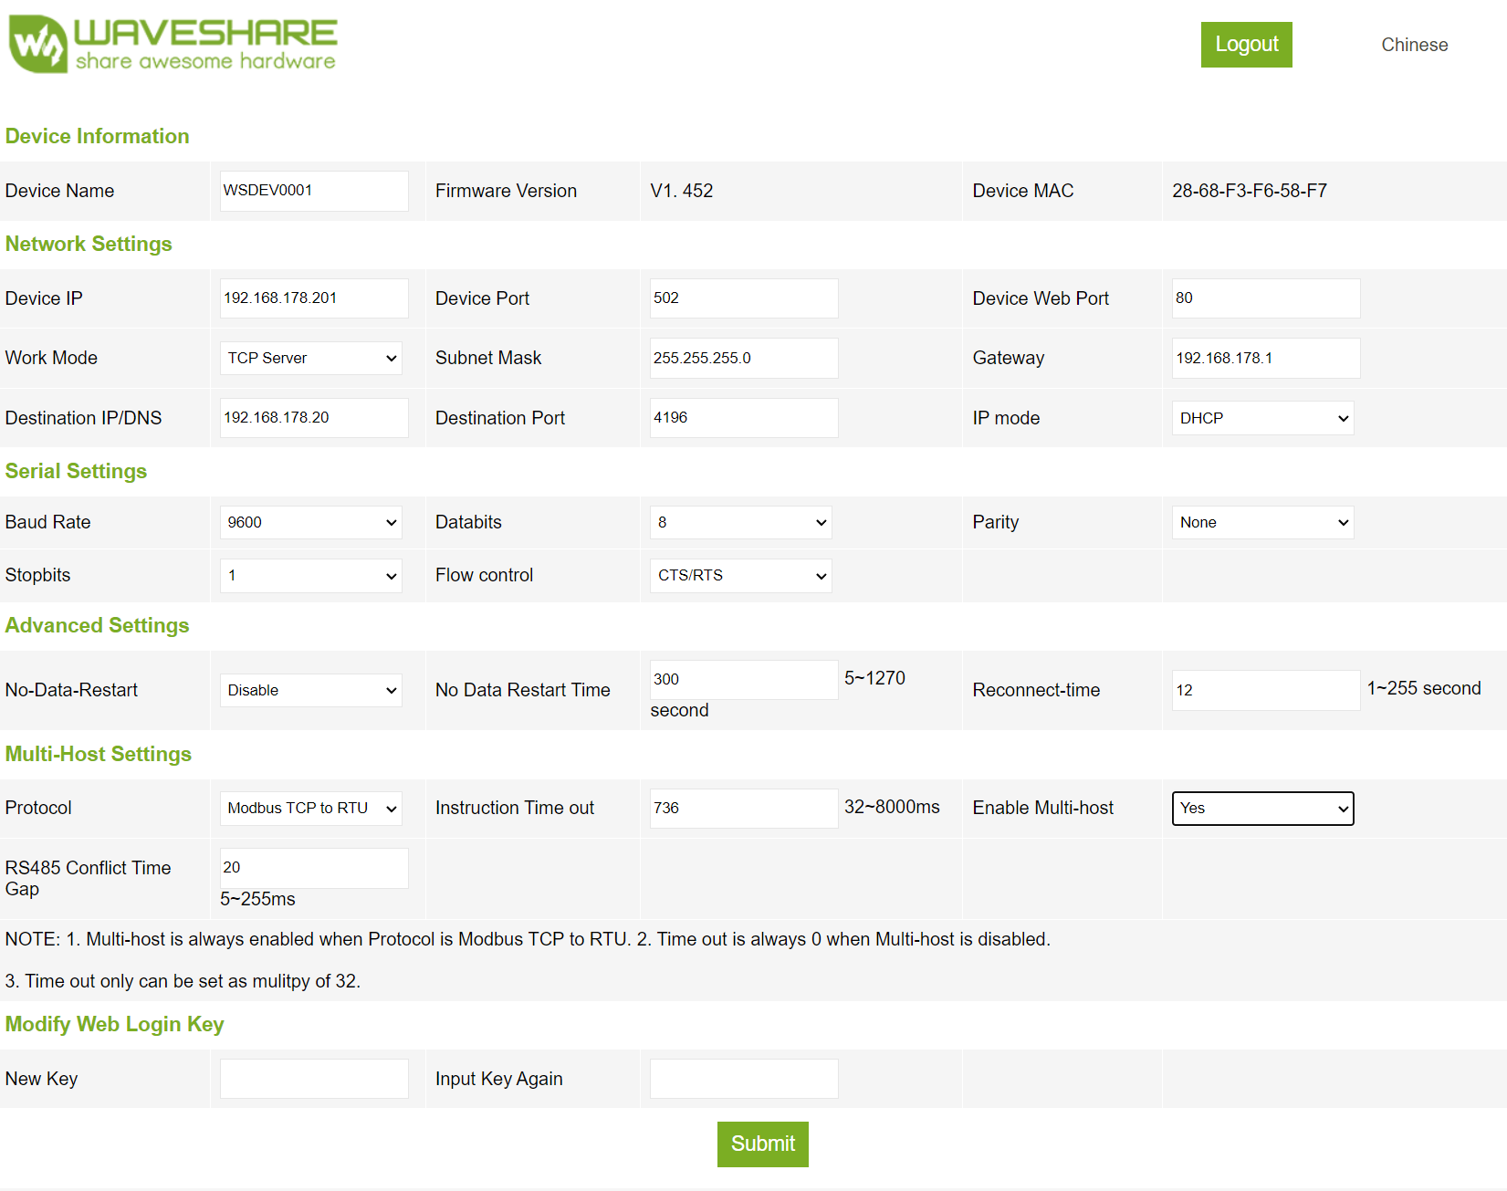Click the Waveshare logo
Image resolution: width=1507 pixels, height=1191 pixels.
(173, 44)
